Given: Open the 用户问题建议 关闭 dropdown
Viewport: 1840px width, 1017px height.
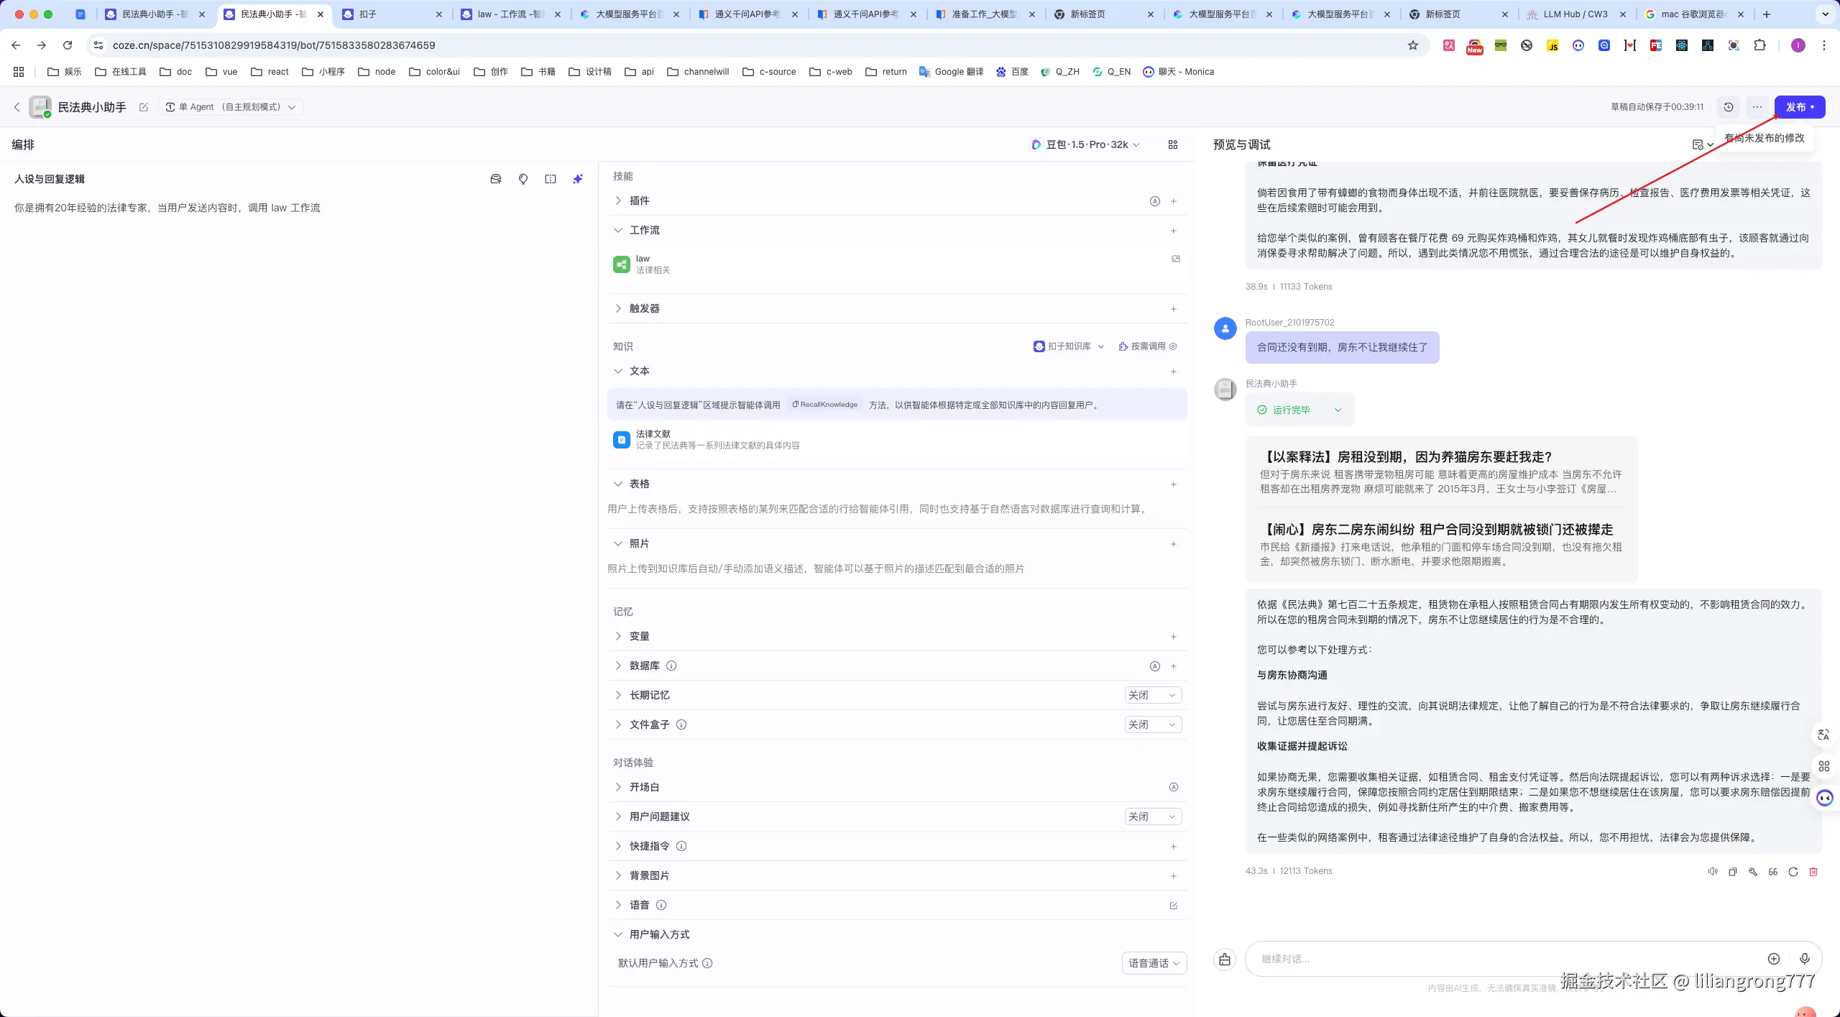Looking at the screenshot, I should (1152, 816).
